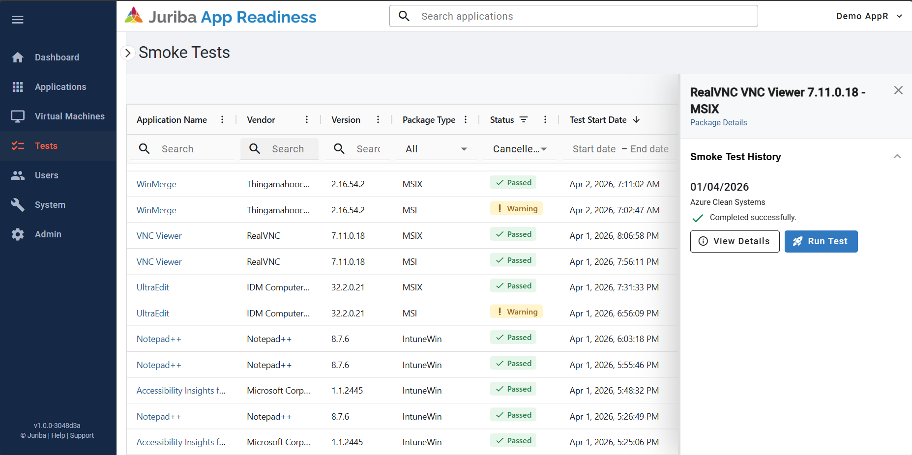Go to Users in sidebar
Screen dimensions: 912x455
(58, 175)
